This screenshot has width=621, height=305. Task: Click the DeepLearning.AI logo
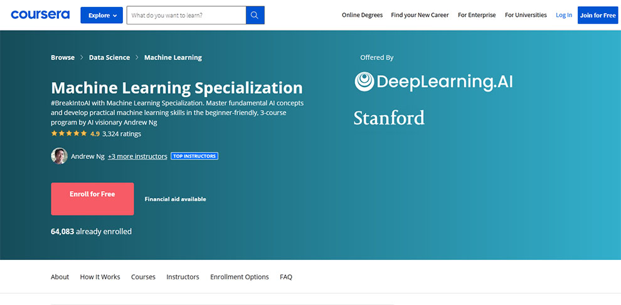(433, 81)
